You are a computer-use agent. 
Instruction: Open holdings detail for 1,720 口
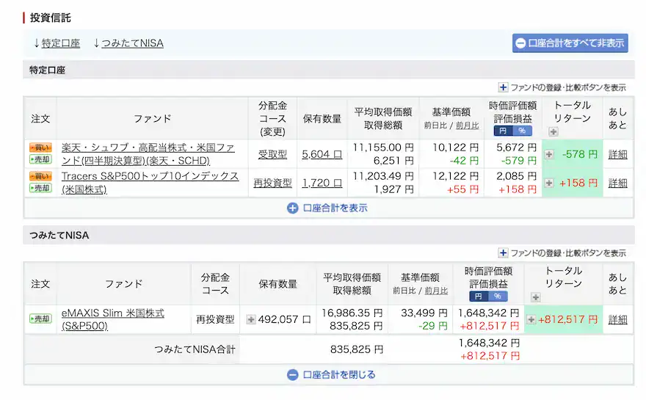click(322, 183)
